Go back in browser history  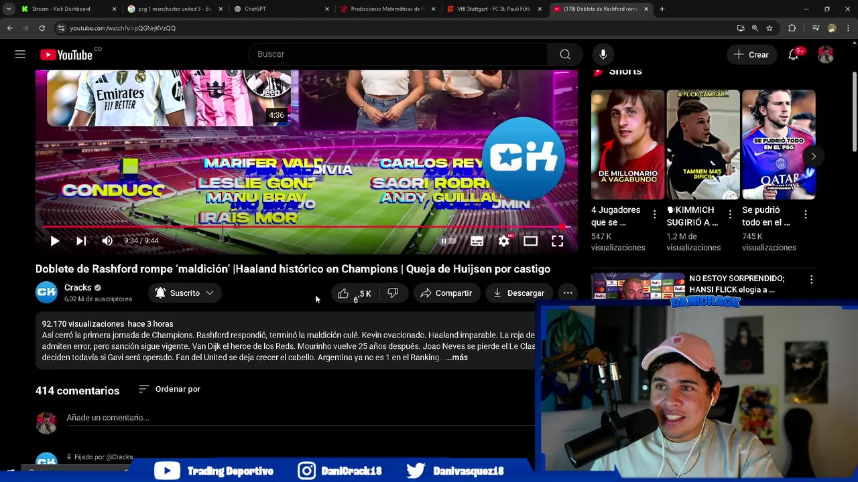10,28
